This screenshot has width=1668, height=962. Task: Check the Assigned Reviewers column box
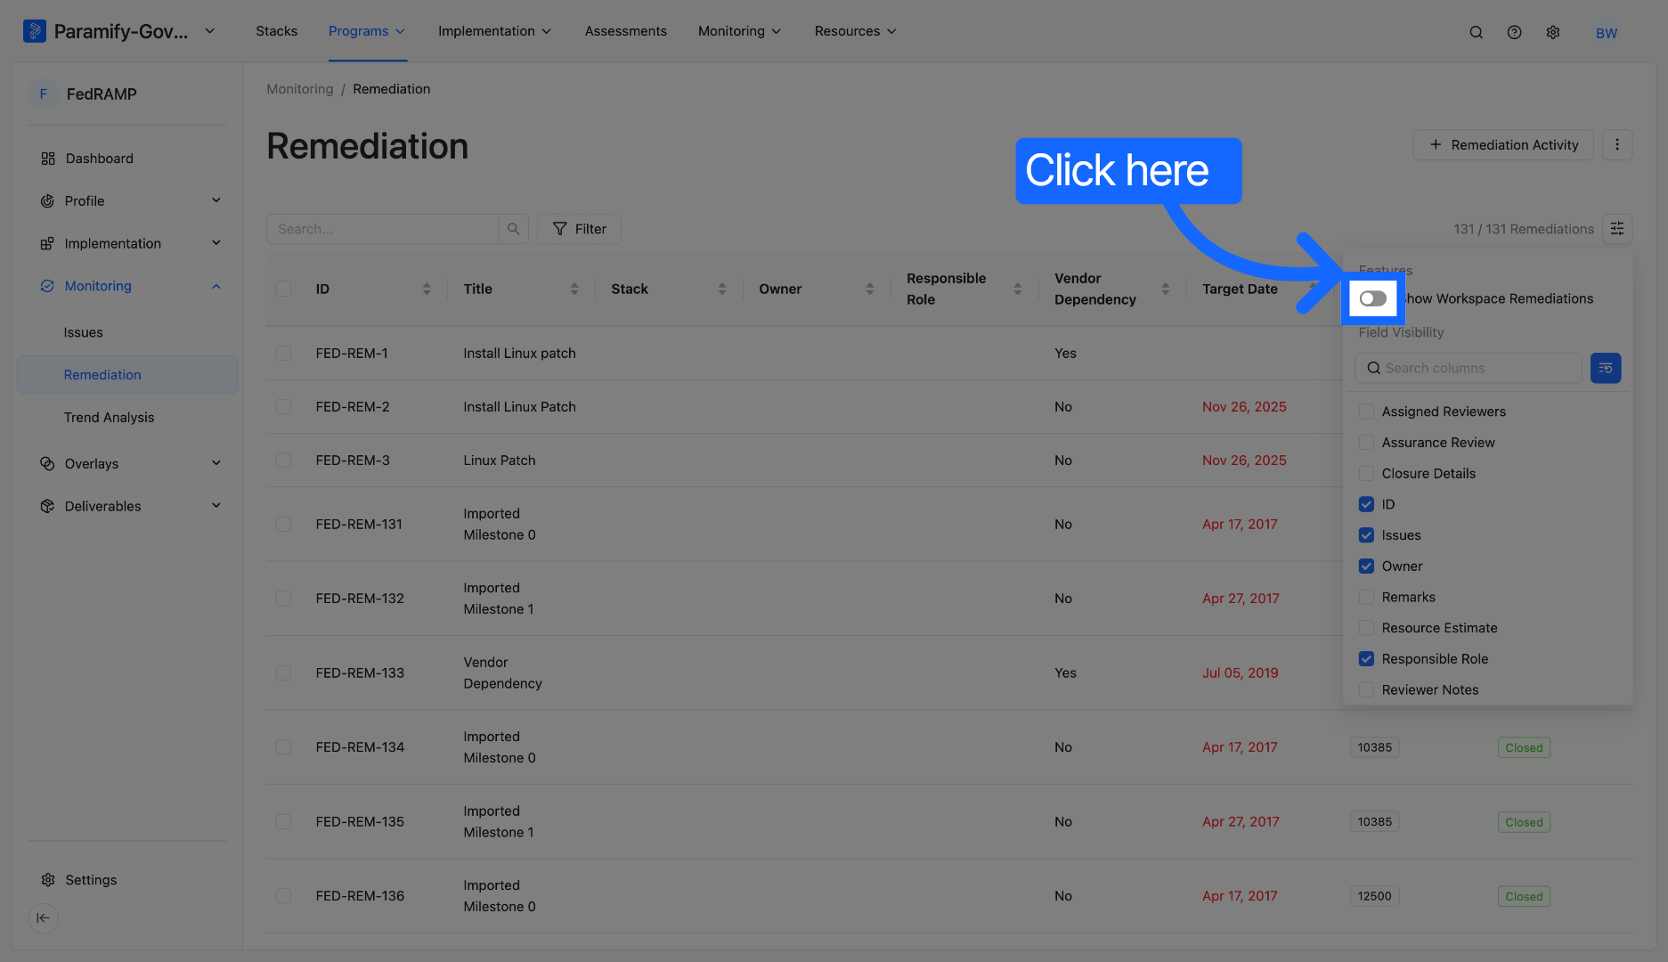tap(1366, 412)
